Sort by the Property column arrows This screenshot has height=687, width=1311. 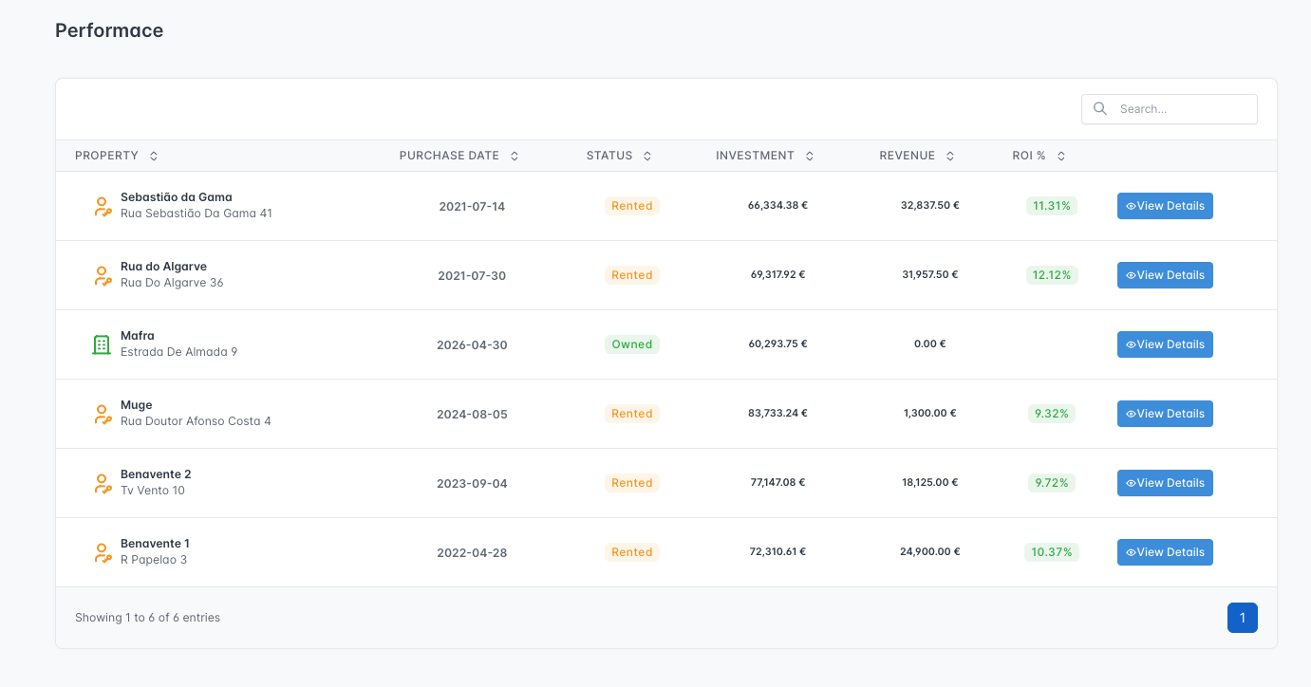click(x=154, y=156)
